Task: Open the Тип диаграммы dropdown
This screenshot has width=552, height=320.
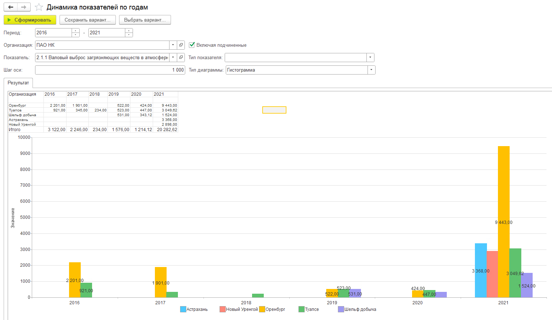Action: coord(371,70)
